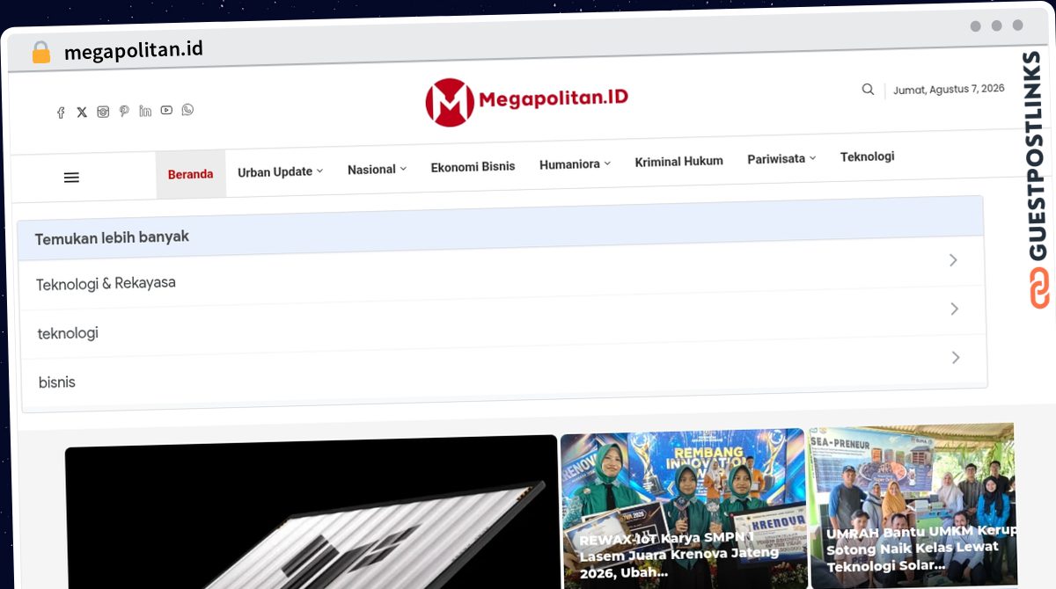Click the search magnifier icon
The height and width of the screenshot is (589, 1056).
tap(868, 90)
